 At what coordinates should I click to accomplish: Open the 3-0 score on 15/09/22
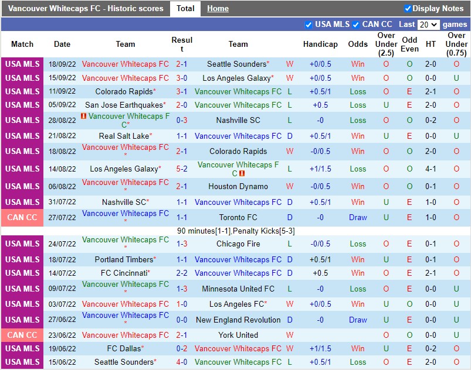pos(182,78)
